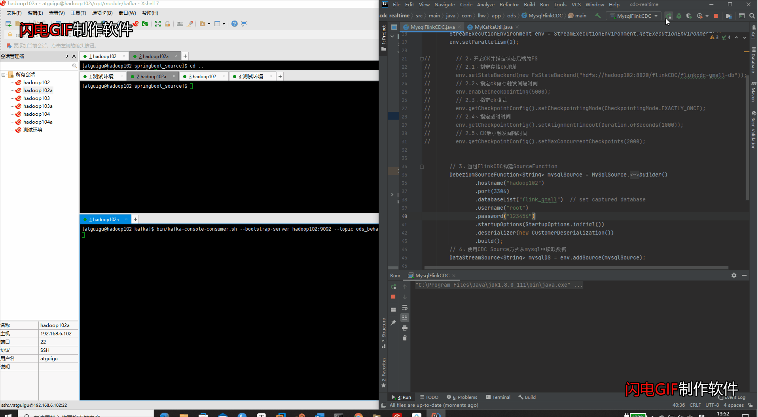Open the Project Structure icon

[x=729, y=16]
